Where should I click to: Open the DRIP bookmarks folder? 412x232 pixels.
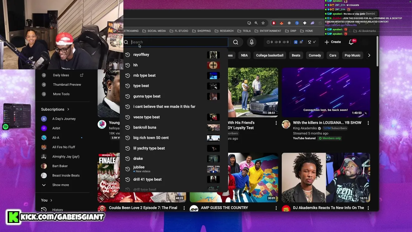(x=290, y=31)
